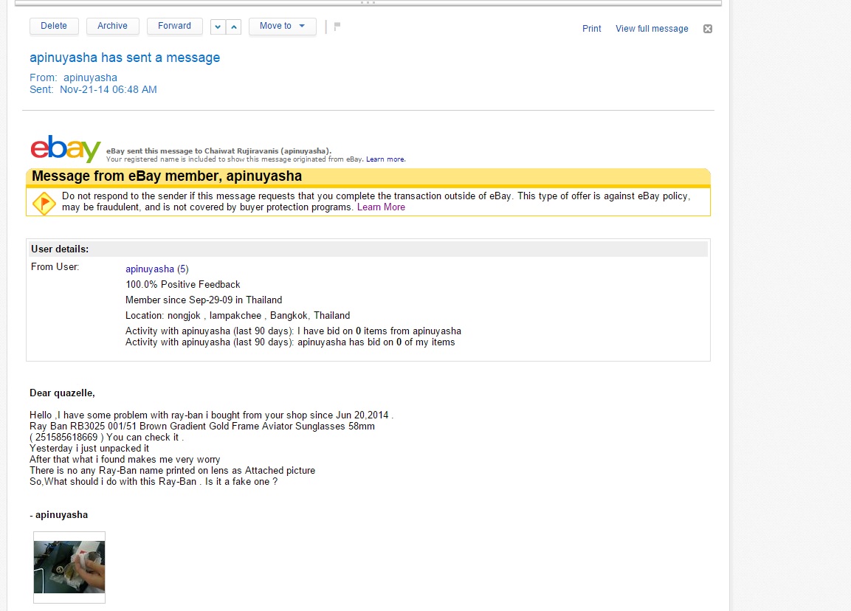Click the Dear quazelle greeting
Image resolution: width=851 pixels, height=611 pixels.
click(62, 393)
